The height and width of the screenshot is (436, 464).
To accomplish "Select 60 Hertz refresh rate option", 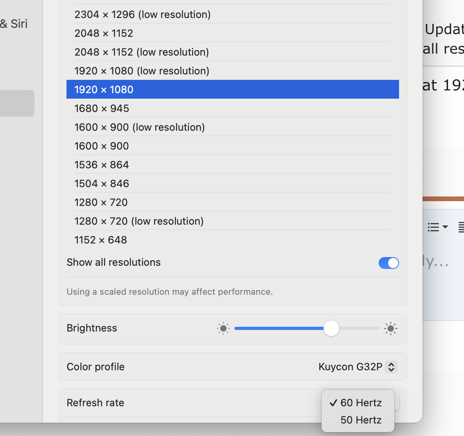I will 361,403.
